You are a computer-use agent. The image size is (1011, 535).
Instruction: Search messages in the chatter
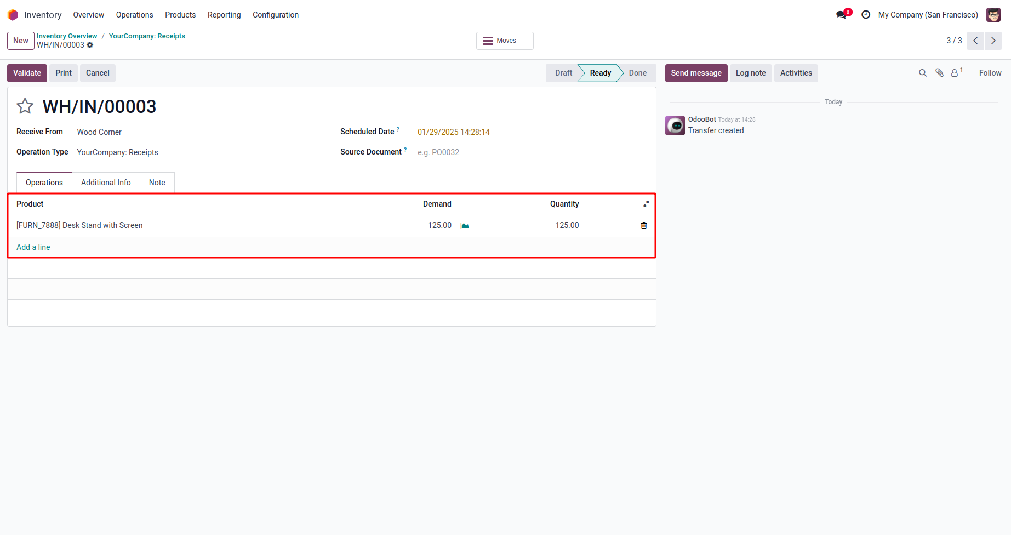pyautogui.click(x=923, y=73)
